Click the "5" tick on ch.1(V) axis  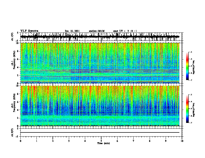pyautogui.click(x=18, y=33)
